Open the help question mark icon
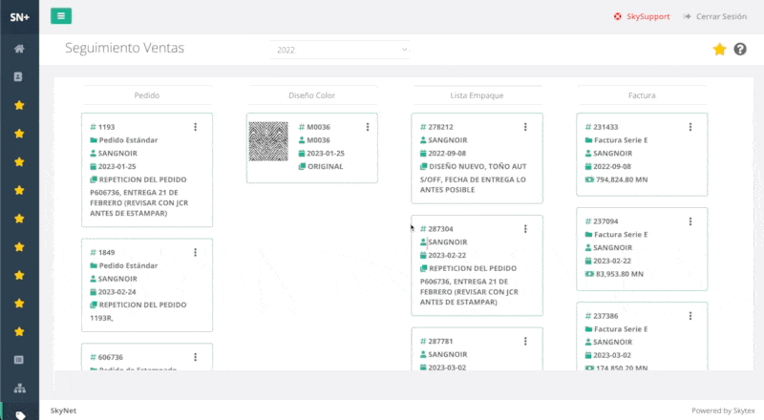The image size is (764, 420). (740, 50)
